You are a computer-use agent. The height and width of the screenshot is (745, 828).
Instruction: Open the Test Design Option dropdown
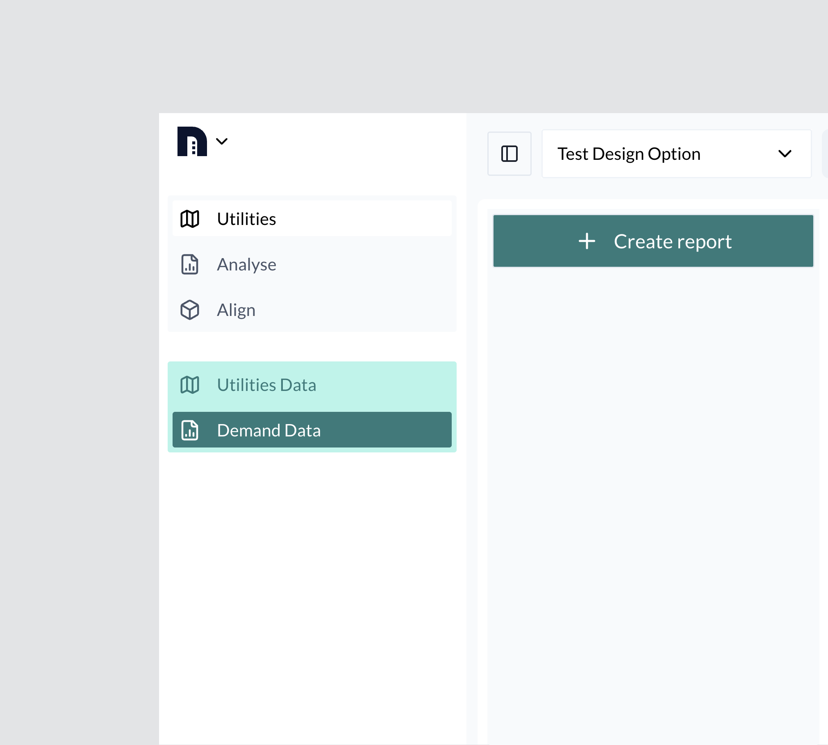(676, 154)
